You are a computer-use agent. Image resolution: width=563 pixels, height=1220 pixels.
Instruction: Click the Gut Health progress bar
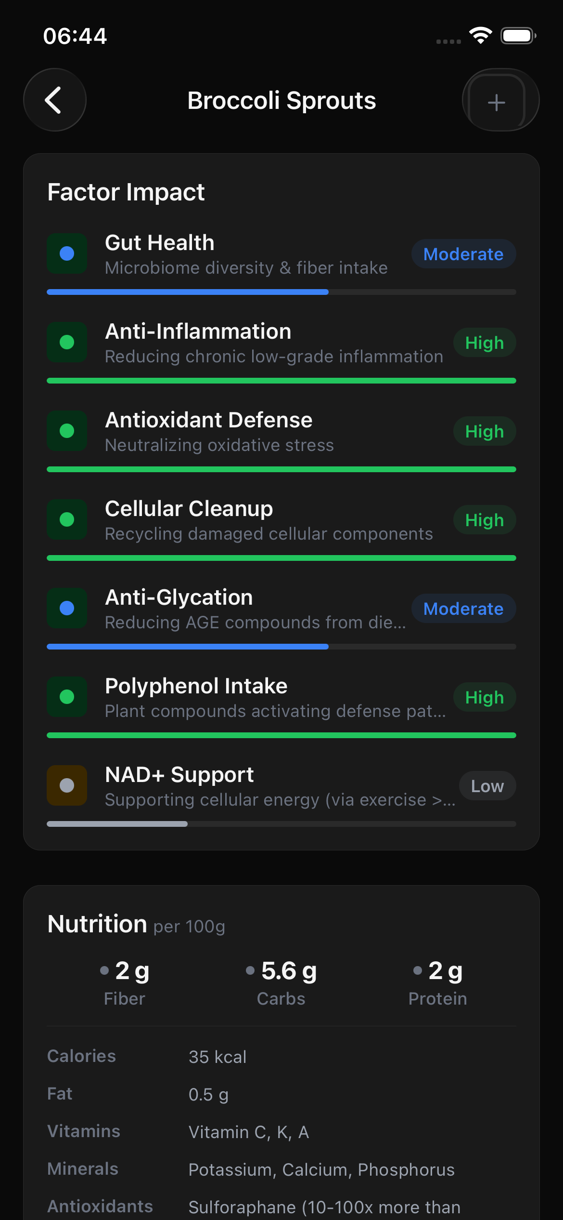[x=281, y=292]
